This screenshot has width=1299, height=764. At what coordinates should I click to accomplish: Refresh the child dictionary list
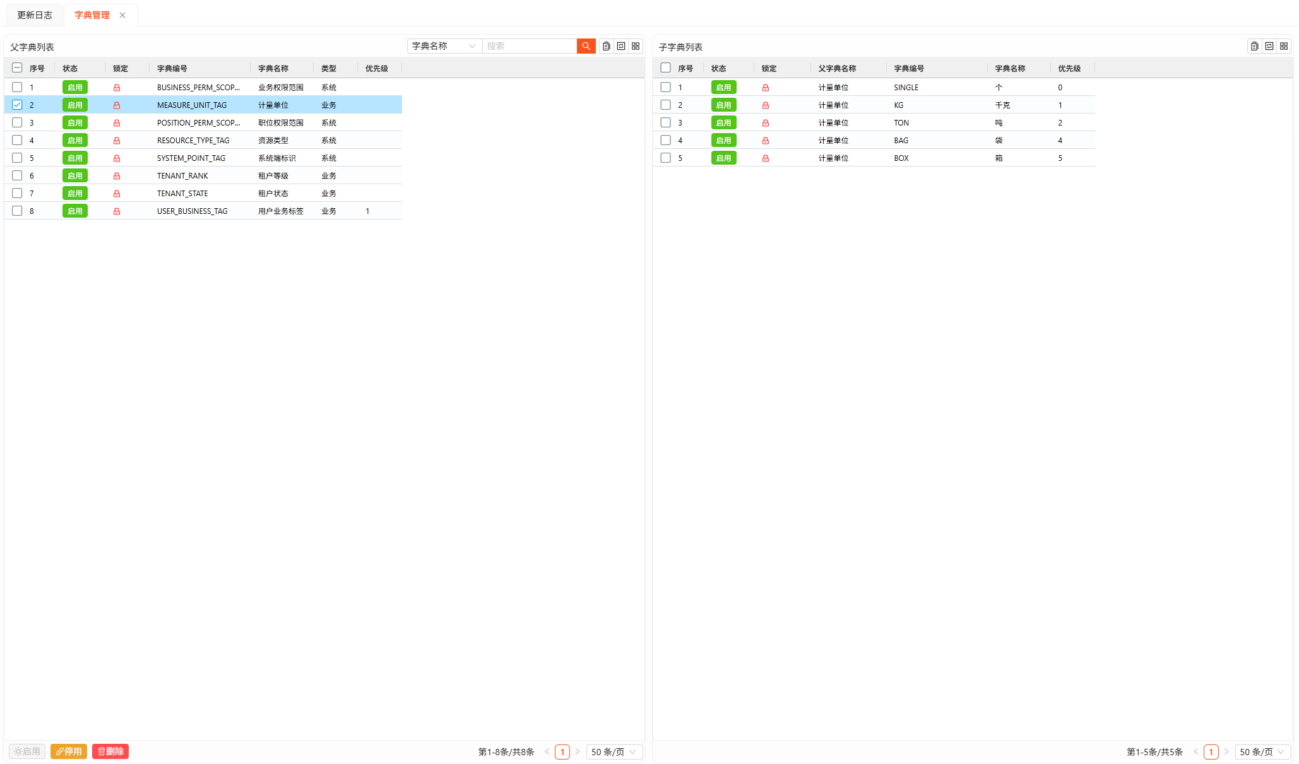[x=1269, y=46]
